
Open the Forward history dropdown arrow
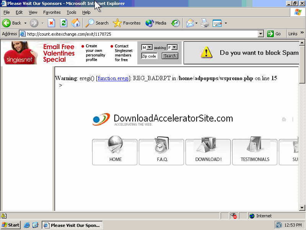coord(43,23)
